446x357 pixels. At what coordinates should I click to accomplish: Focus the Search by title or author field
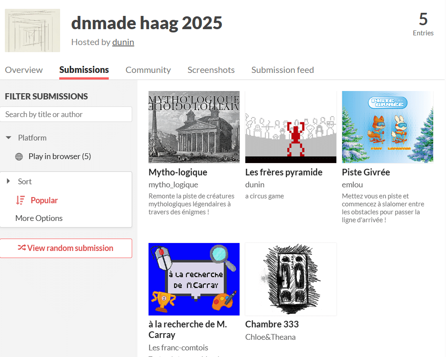point(66,114)
